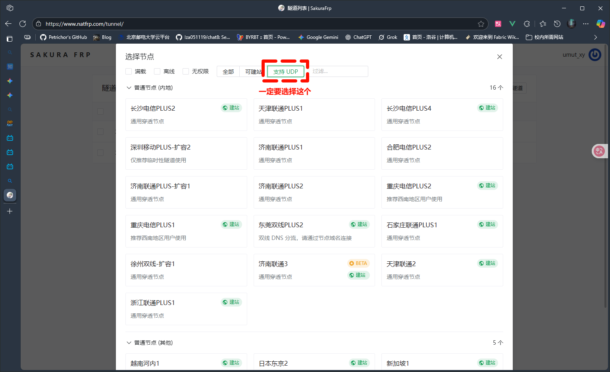
Task: Select node 长沙电信PLUS2
Action: (186, 114)
